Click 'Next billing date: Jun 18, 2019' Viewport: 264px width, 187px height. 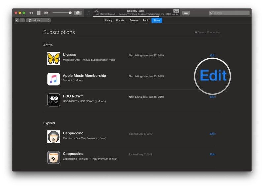146,97
